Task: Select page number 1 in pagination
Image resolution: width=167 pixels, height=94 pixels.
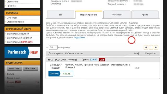Action: [x=151, y=47]
